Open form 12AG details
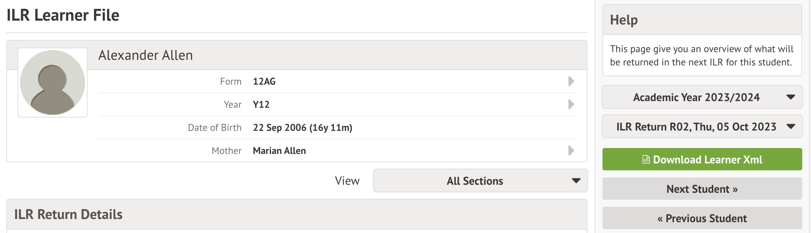The height and width of the screenshot is (233, 811). pyautogui.click(x=264, y=82)
